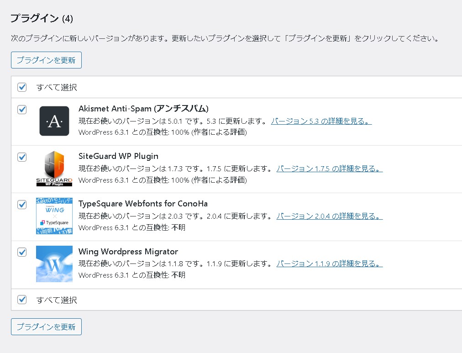Deselect the Wing Wordpress Migrator checkbox
Image resolution: width=462 pixels, height=353 pixels.
(x=22, y=252)
